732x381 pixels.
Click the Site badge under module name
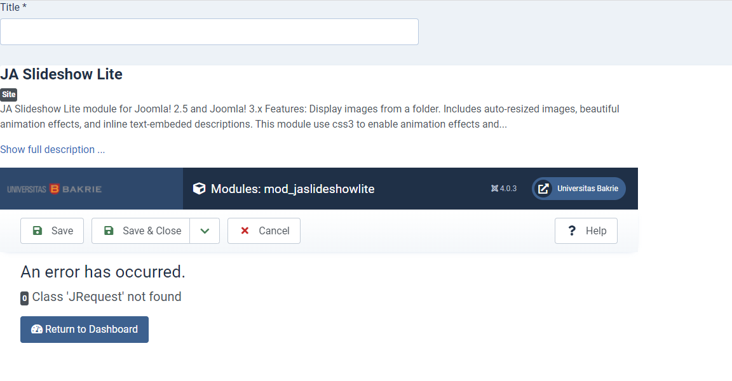[8, 95]
